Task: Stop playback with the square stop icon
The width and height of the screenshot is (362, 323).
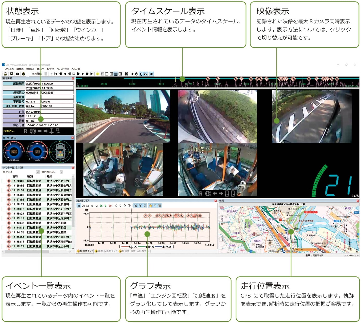Action: click(74, 74)
